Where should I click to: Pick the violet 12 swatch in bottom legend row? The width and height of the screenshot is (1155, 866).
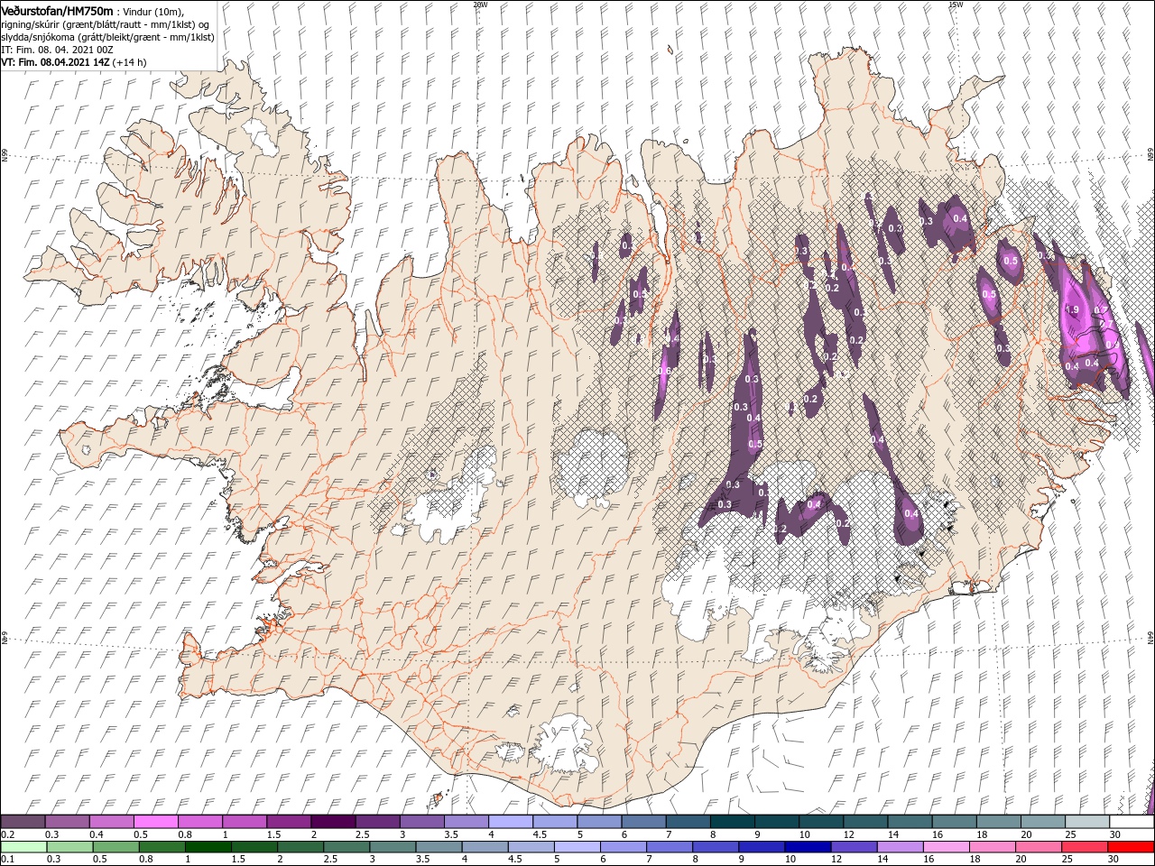click(x=855, y=847)
